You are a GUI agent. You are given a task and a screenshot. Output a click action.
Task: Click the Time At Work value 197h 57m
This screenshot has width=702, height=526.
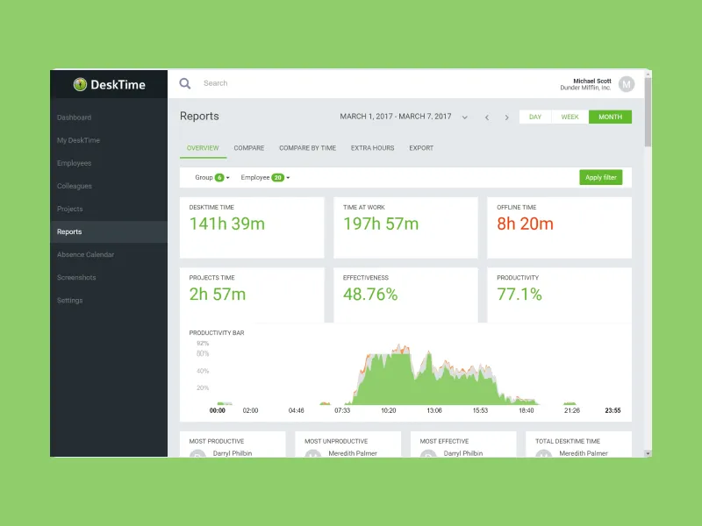pyautogui.click(x=381, y=224)
